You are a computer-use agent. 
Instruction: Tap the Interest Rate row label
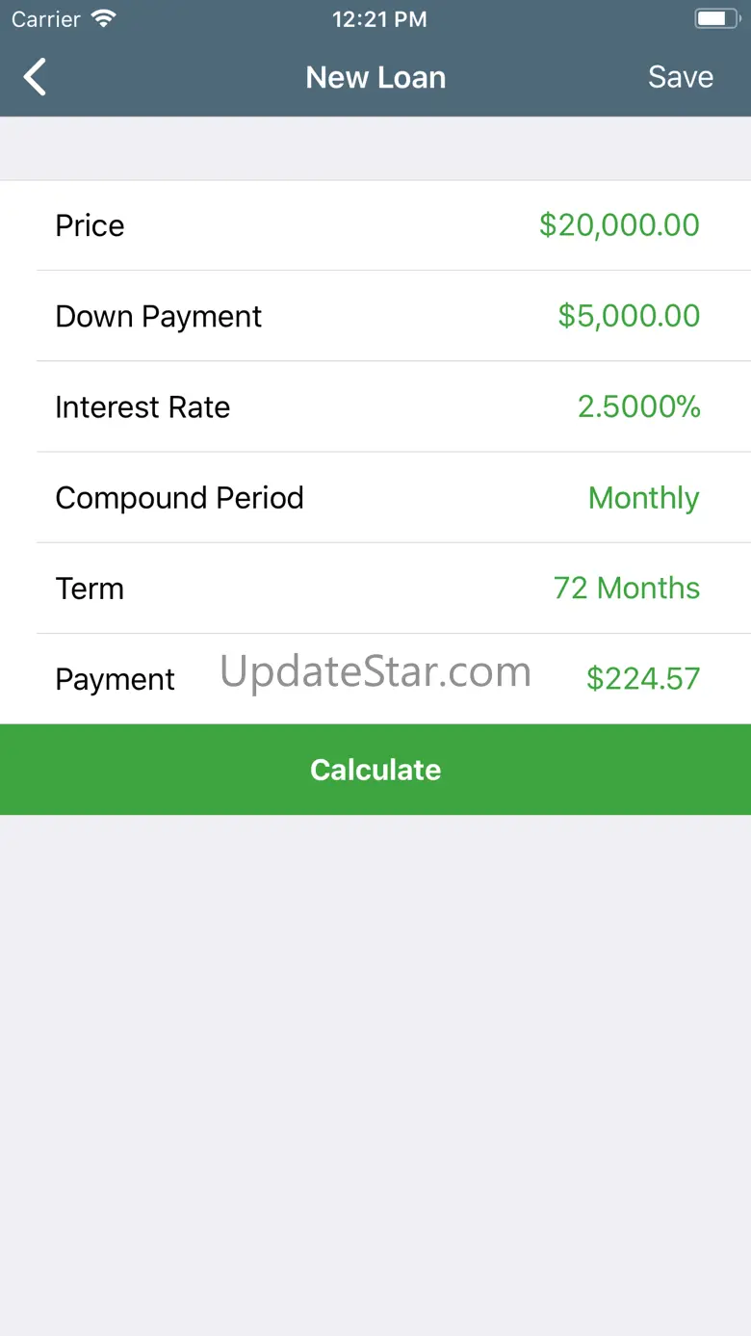(142, 406)
